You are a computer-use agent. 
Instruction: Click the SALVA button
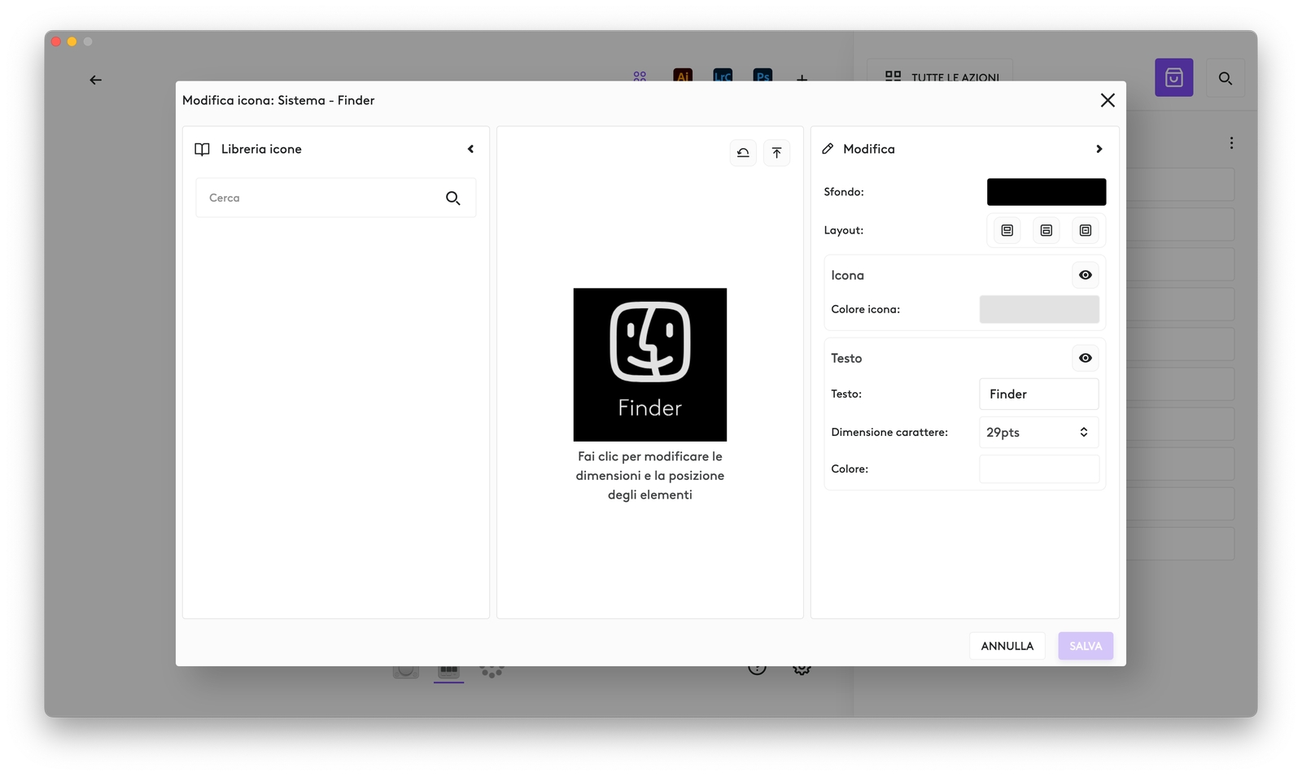tap(1086, 646)
